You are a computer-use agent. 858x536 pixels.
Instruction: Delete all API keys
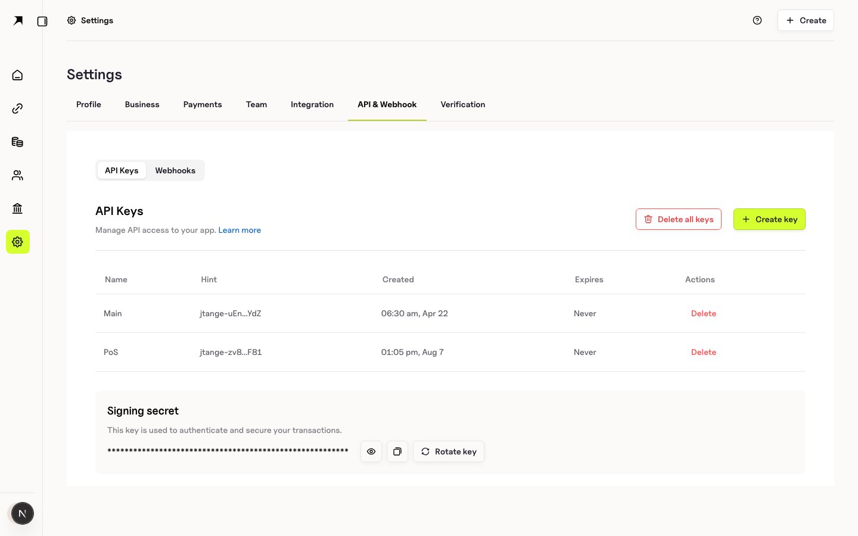(x=679, y=219)
